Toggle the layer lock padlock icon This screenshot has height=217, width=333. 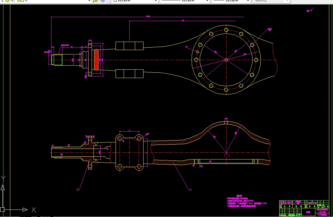tap(18, 1)
